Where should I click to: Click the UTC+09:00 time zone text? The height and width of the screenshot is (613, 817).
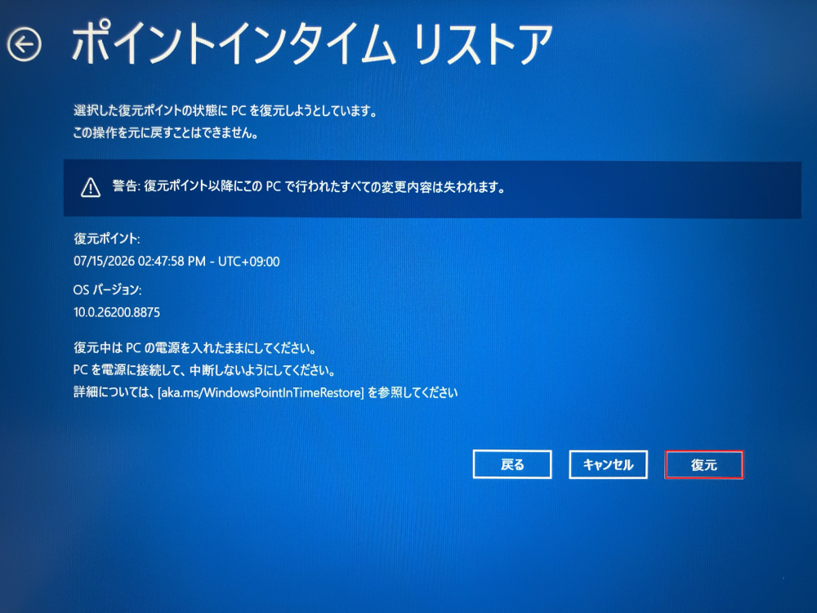tap(248, 262)
